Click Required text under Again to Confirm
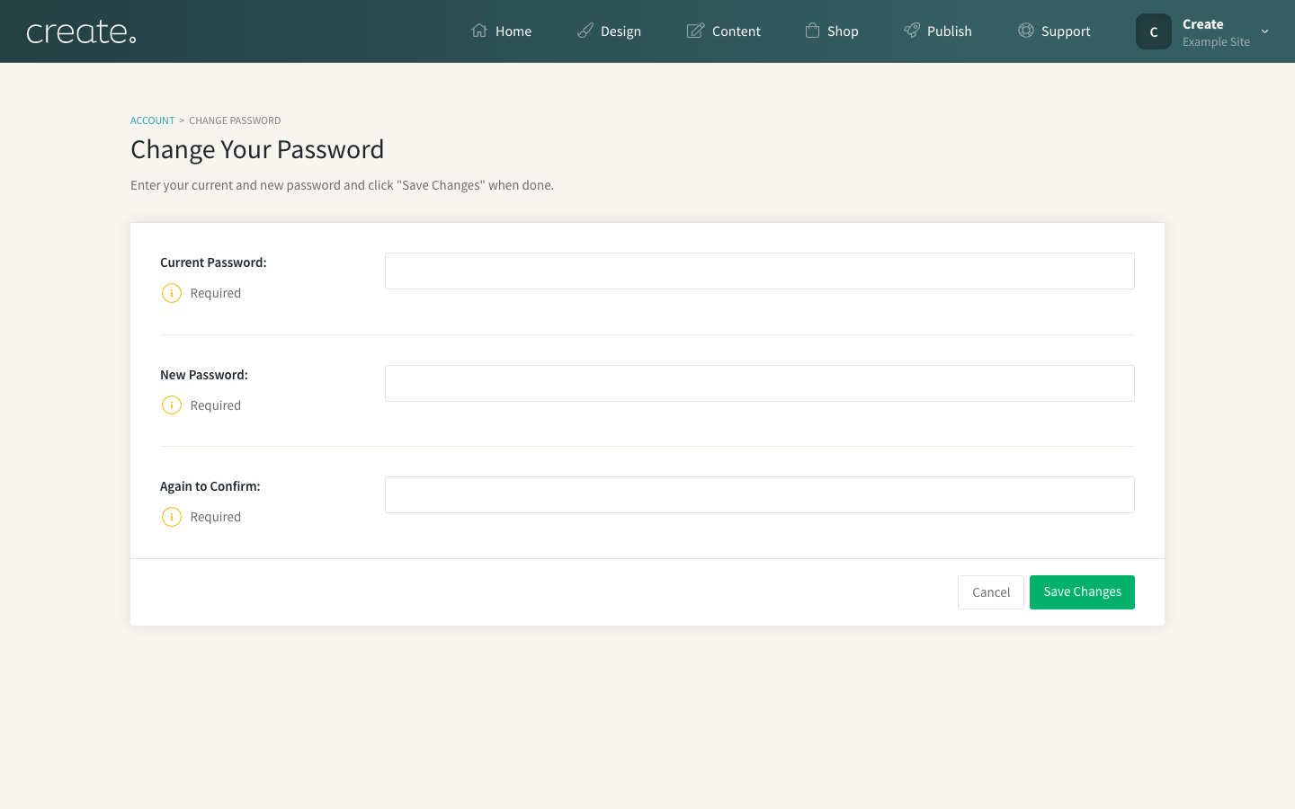 (x=216, y=517)
